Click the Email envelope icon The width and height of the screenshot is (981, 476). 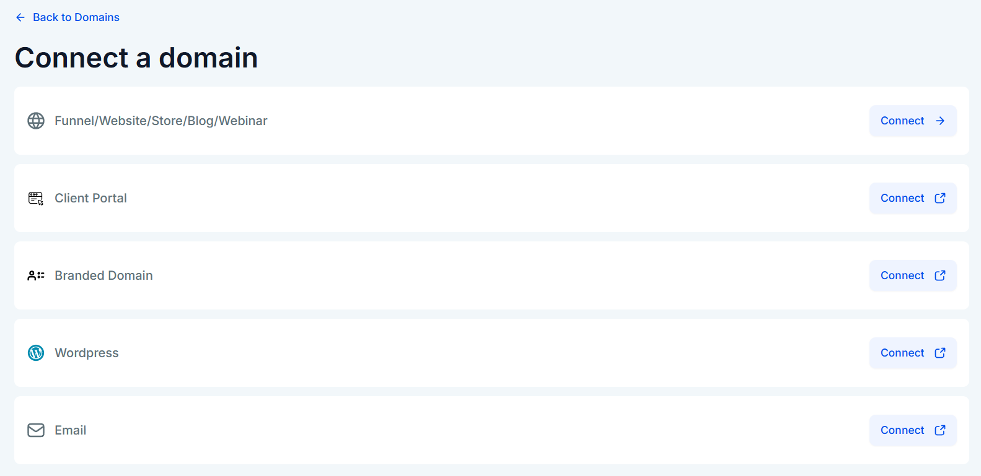pyautogui.click(x=36, y=430)
